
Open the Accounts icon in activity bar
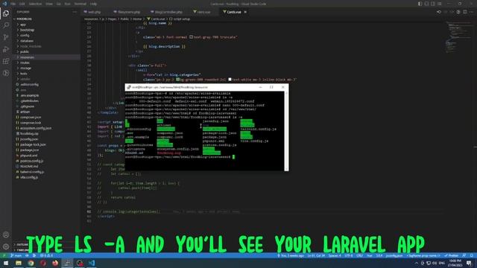6,234
